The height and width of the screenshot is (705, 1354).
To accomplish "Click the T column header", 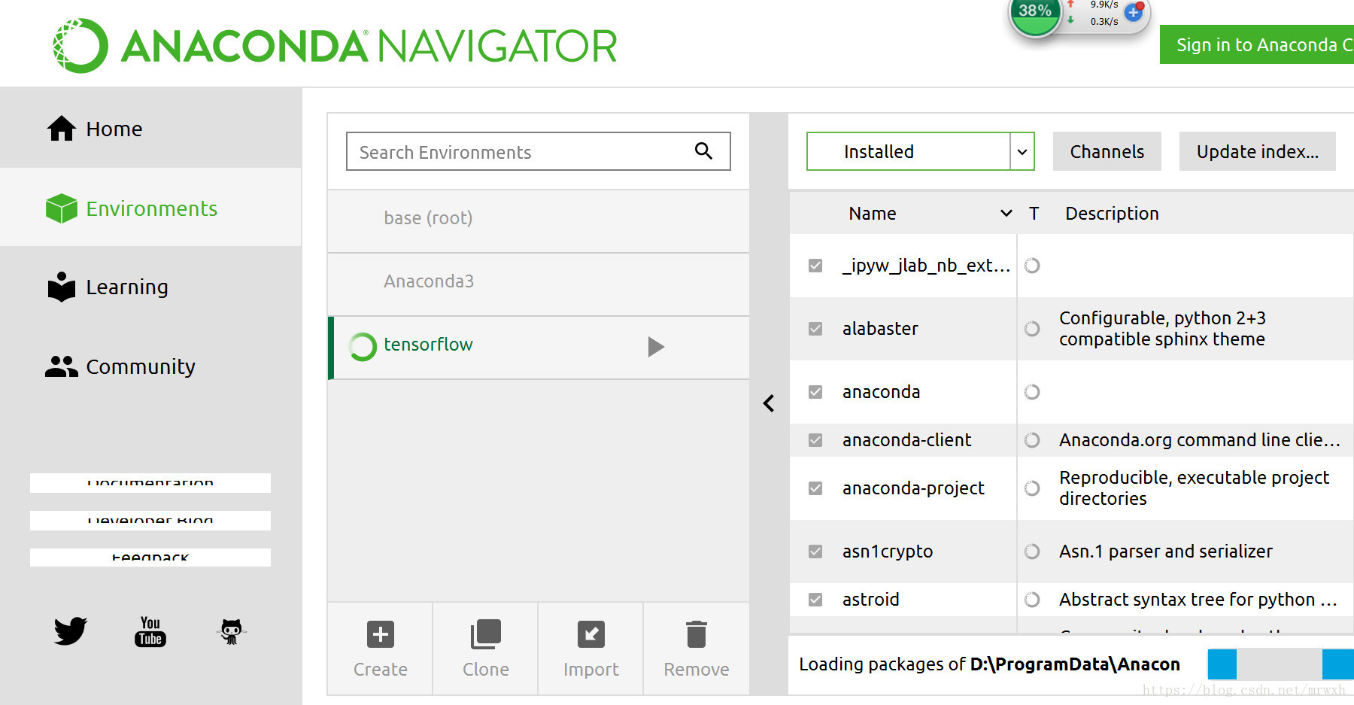I will (1034, 214).
